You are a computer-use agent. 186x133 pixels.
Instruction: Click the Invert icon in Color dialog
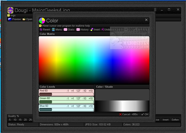(92, 30)
